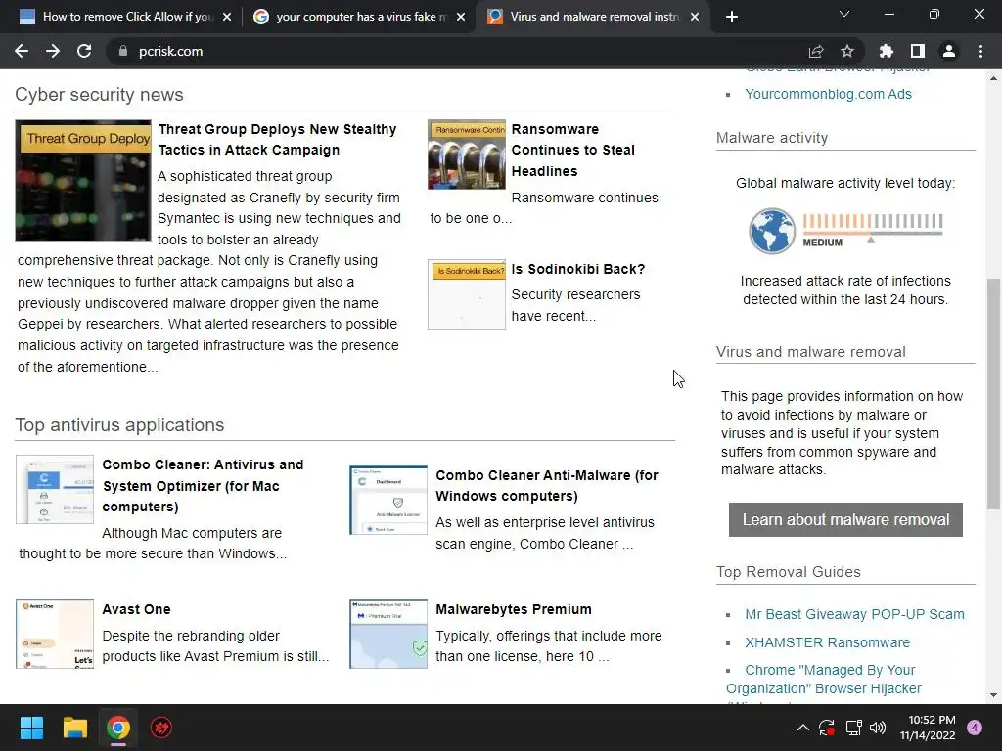The width and height of the screenshot is (1002, 751).
Task: Click the scrollbar up arrow
Action: (x=993, y=79)
